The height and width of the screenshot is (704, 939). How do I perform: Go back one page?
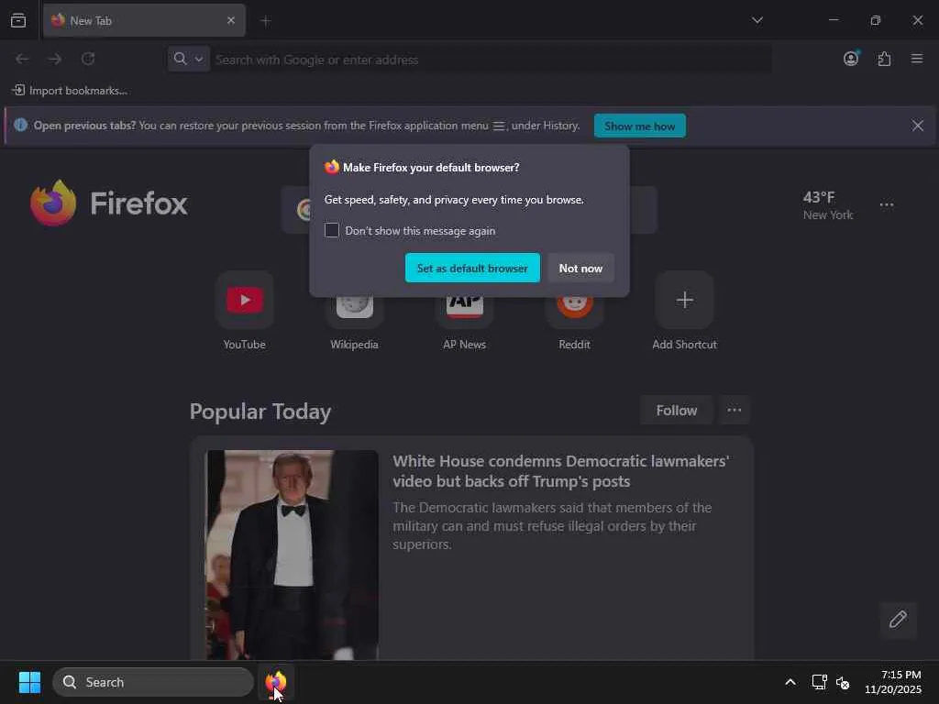pos(22,59)
